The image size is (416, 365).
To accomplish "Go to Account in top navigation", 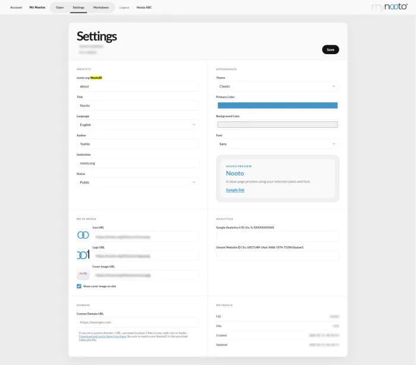I will point(16,8).
